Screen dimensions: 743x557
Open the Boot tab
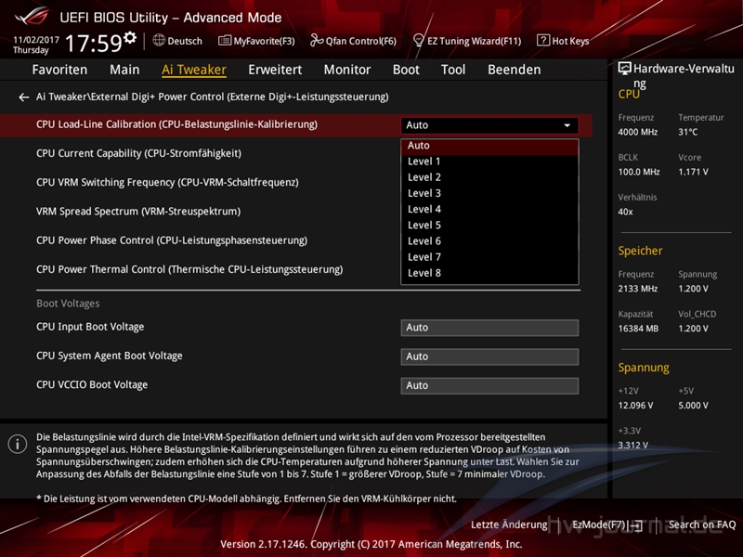tap(406, 70)
